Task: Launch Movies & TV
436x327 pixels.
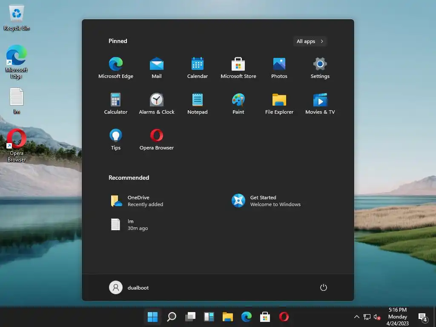Action: 320,104
